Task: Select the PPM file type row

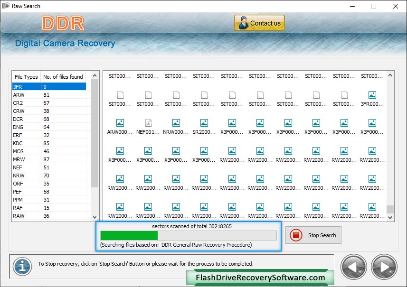Action: pyautogui.click(x=49, y=200)
